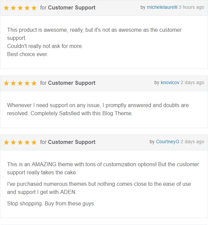The height and width of the screenshot is (225, 208).
Task: Click 'Customer Support' label in knovicov's review
Action: click(72, 83)
